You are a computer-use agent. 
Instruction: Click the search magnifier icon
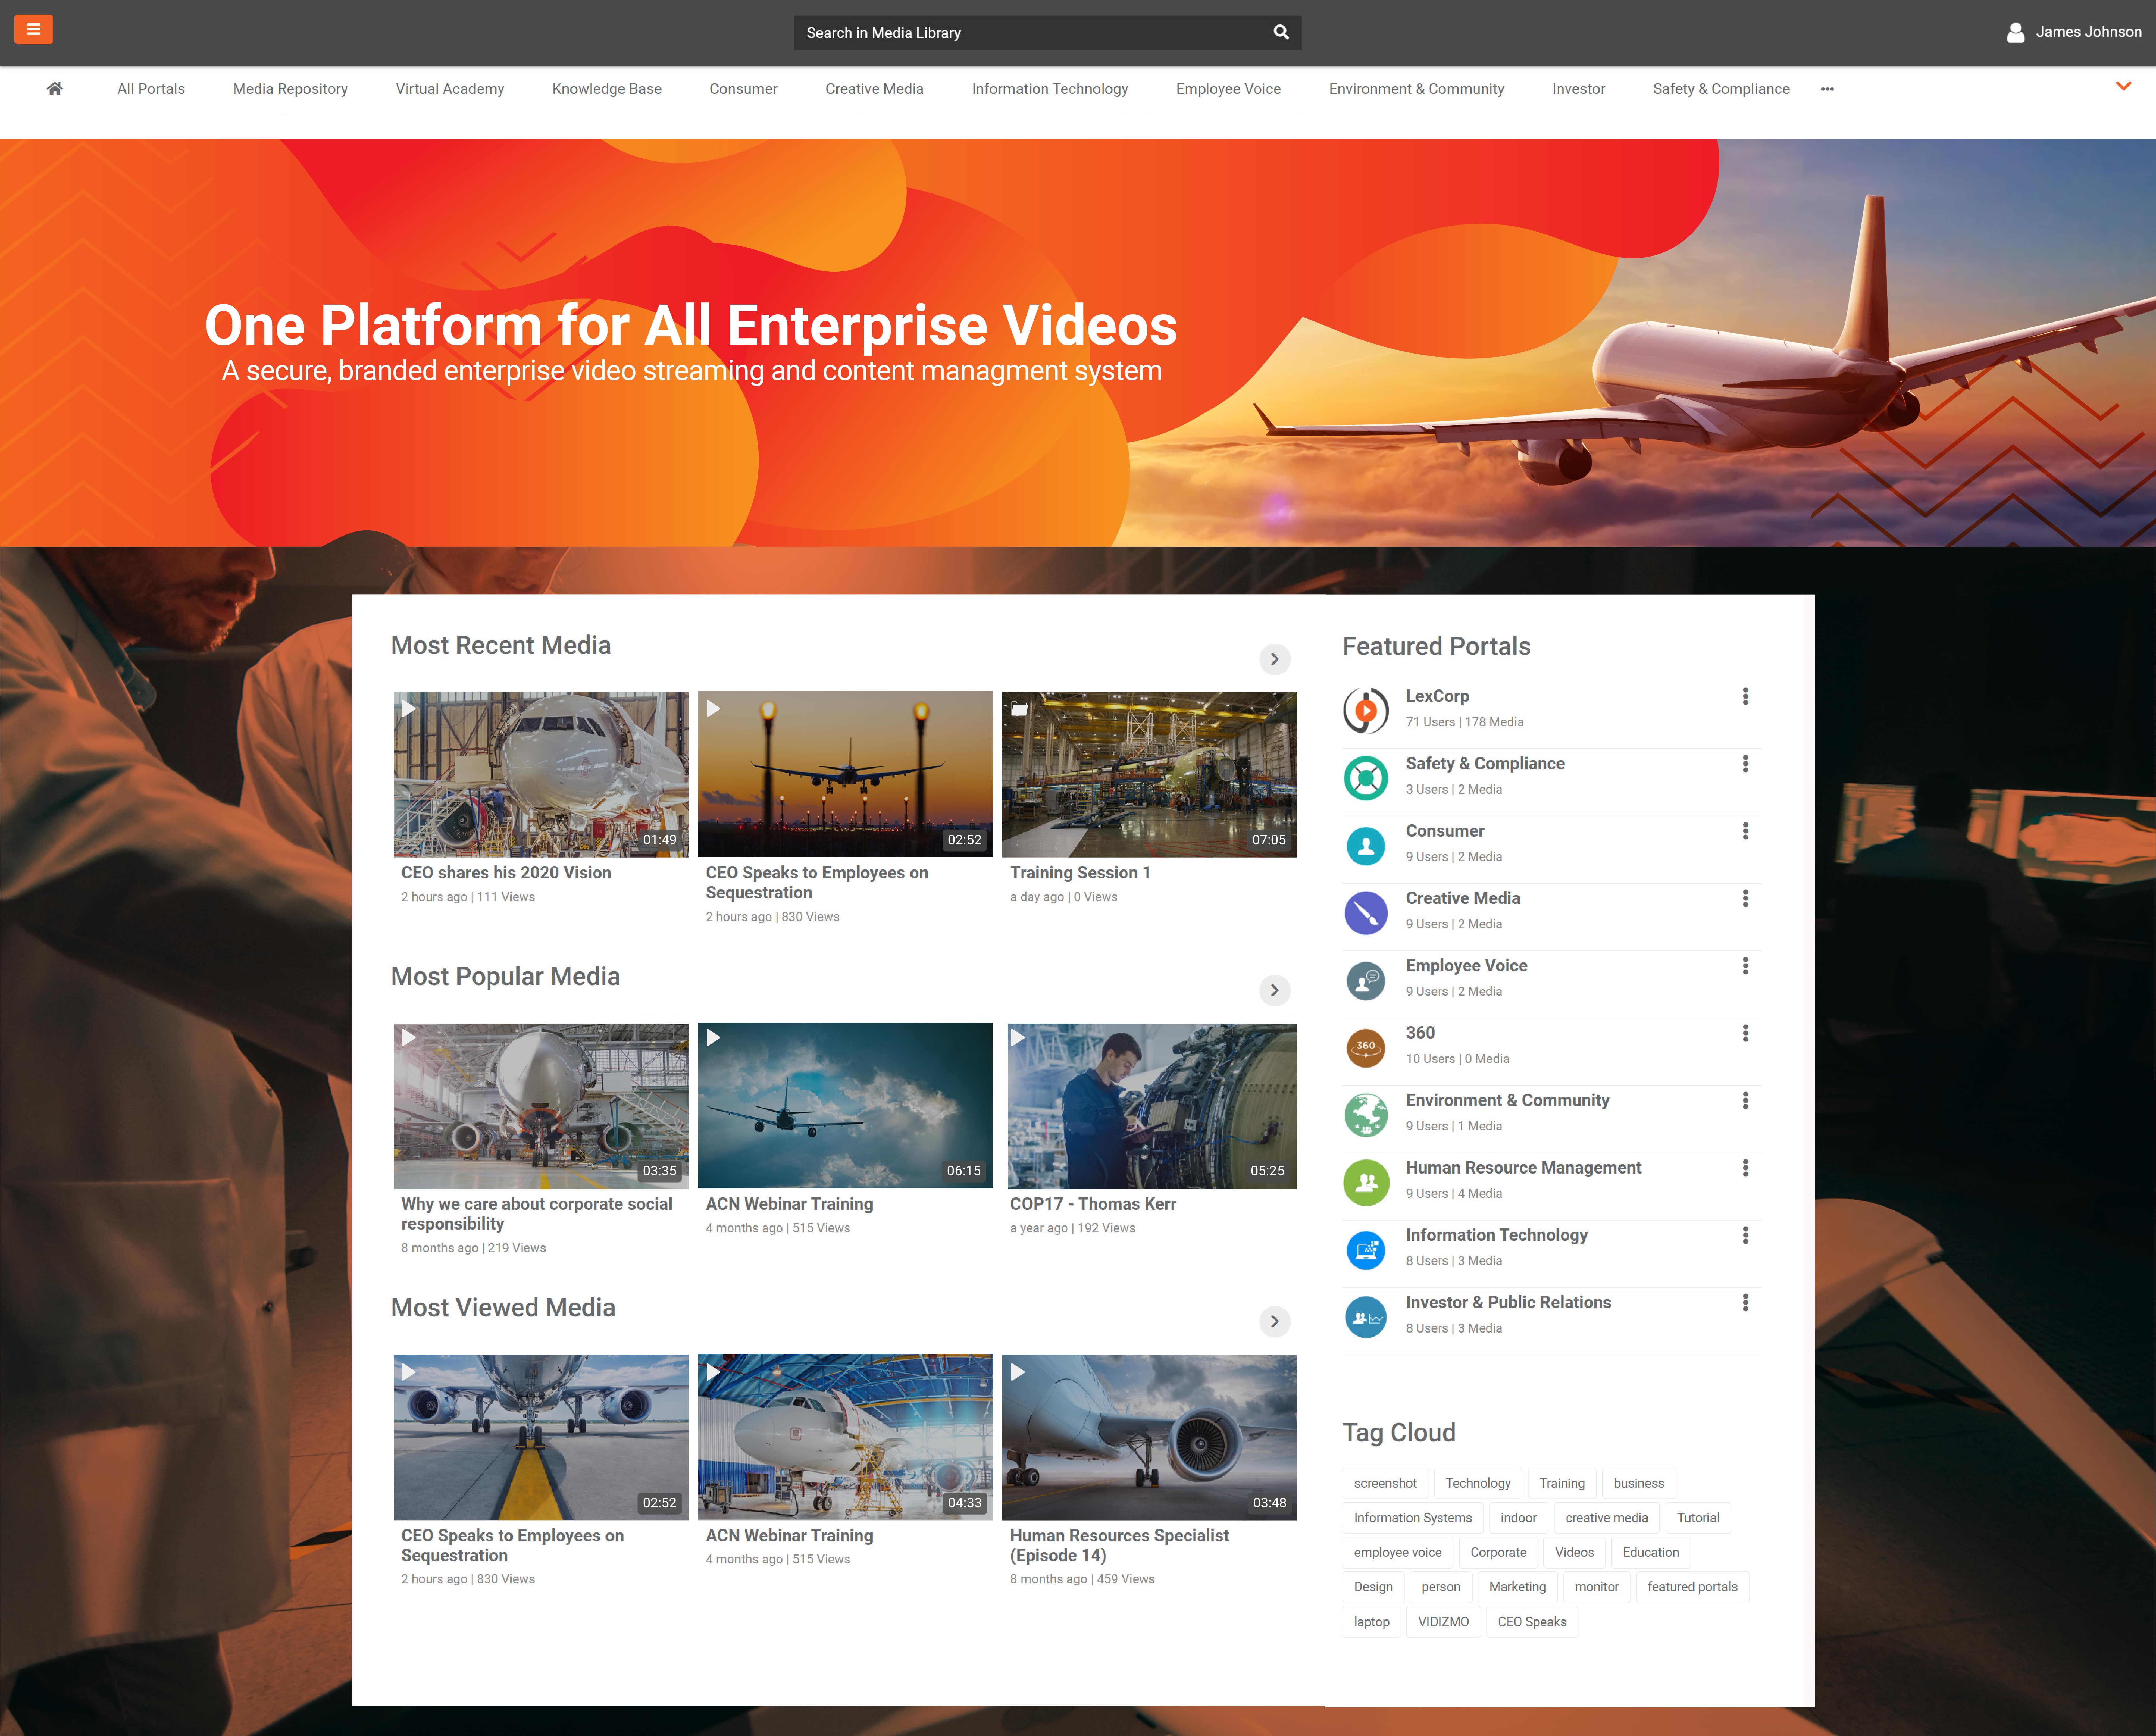point(1280,32)
